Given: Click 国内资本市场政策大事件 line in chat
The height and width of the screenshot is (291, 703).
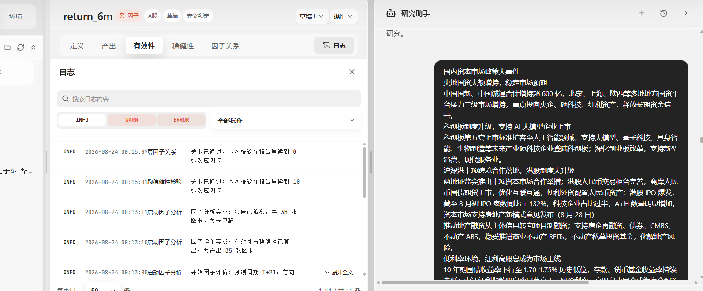Looking at the screenshot, I should (481, 71).
